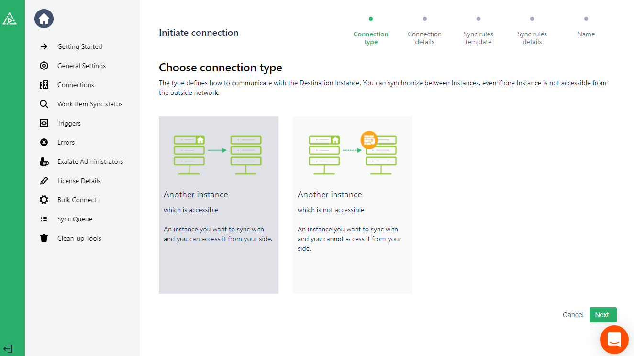Screen dimensions: 634x356
Task: Click the Connection details step
Action: (x=424, y=37)
